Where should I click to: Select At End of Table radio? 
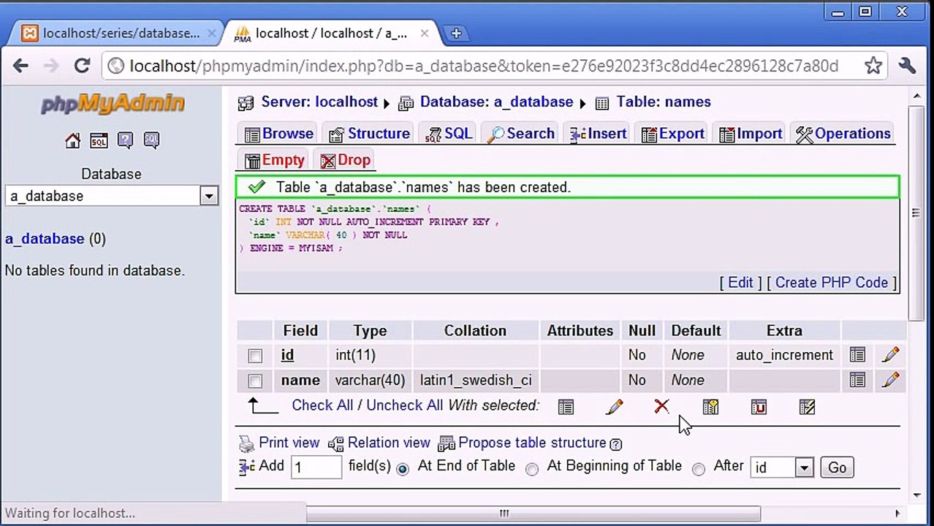[x=403, y=469]
